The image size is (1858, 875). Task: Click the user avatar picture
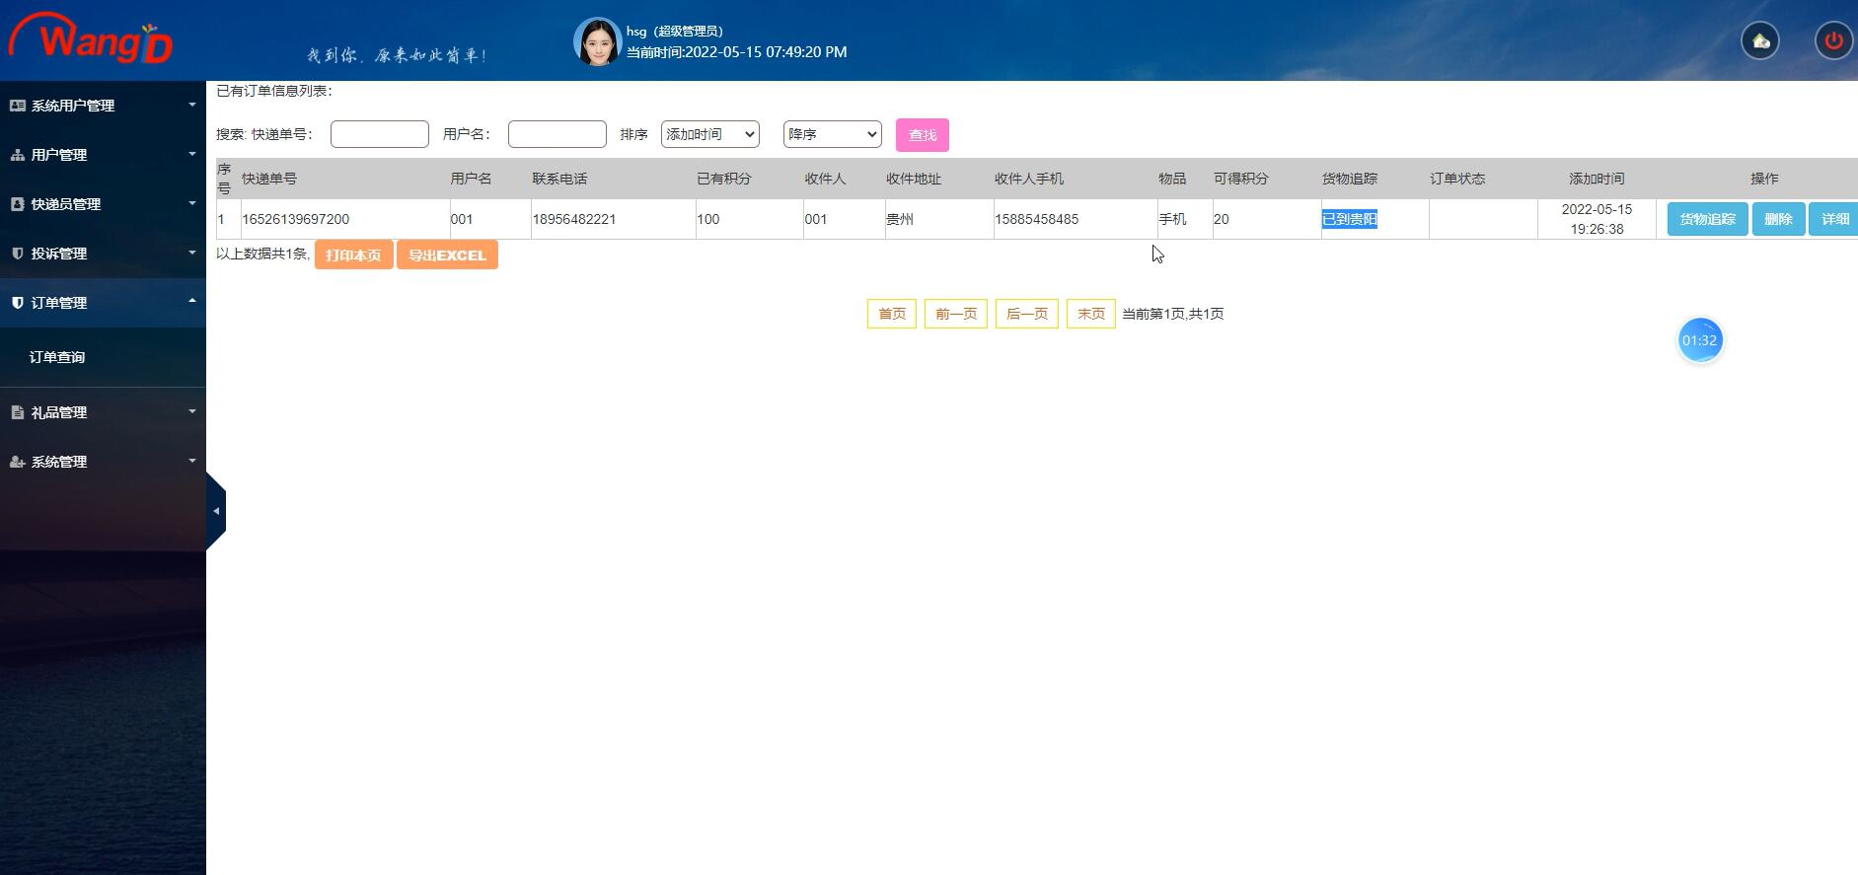click(x=597, y=41)
